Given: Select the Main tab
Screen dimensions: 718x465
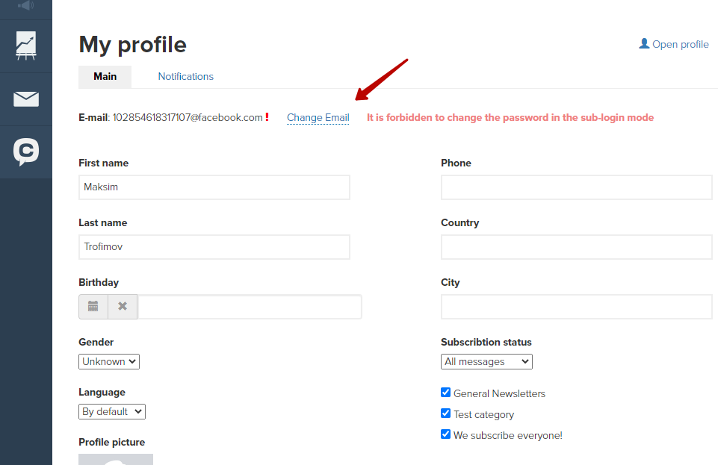Looking at the screenshot, I should [105, 76].
